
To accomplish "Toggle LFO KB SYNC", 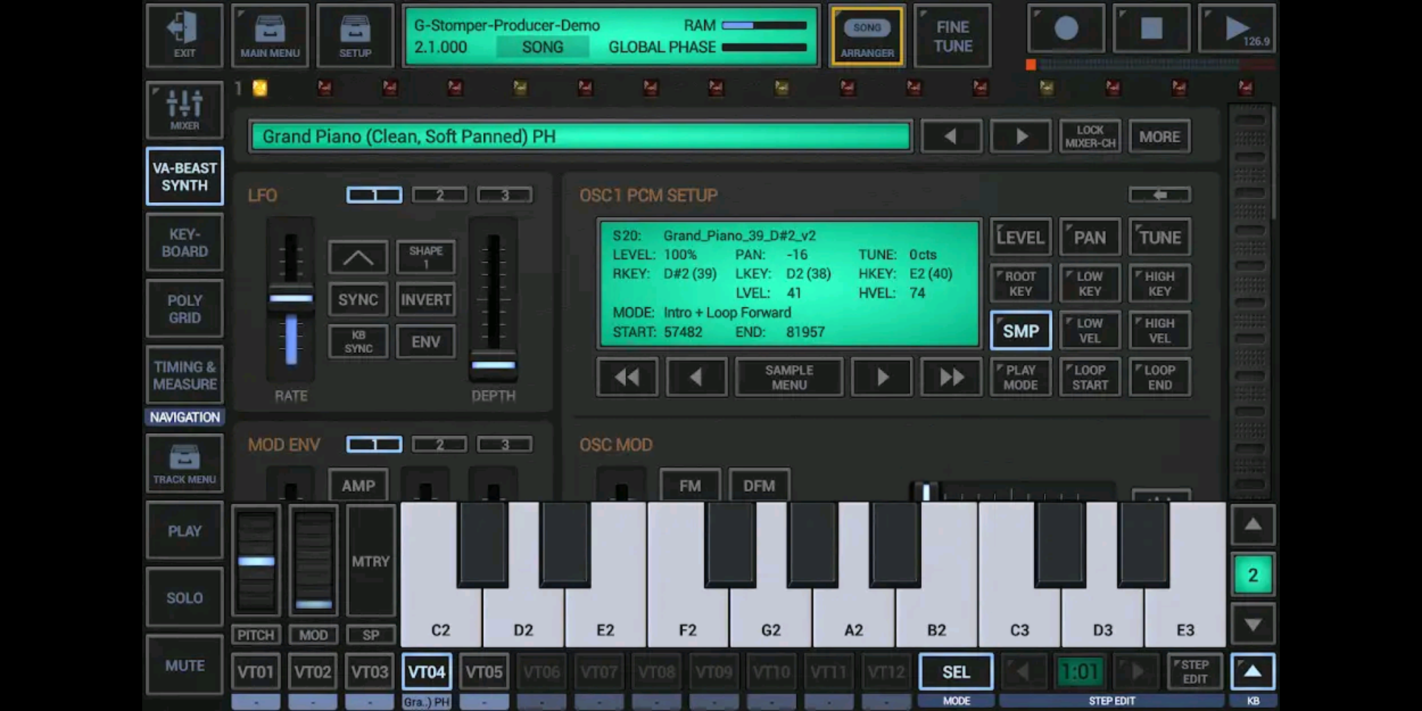I will [x=357, y=342].
